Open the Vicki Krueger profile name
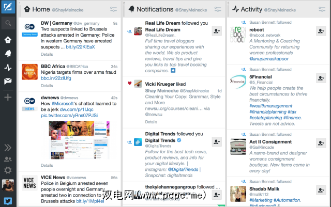Image resolution: width=331 pixels, height=207 pixels. (x=160, y=84)
